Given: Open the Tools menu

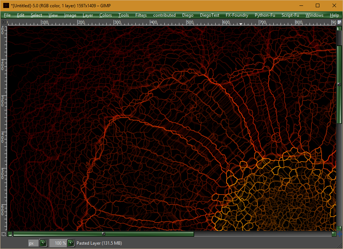Looking at the screenshot, I should tap(124, 15).
